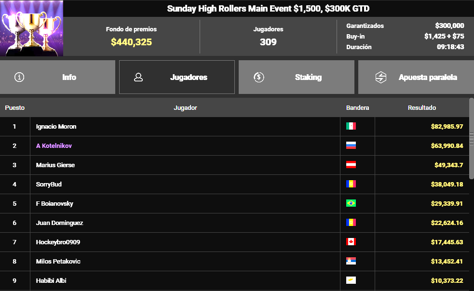Screen dimensions: 474x291
Task: Click the trophy tournament thumbnail
Action: tap(32, 28)
